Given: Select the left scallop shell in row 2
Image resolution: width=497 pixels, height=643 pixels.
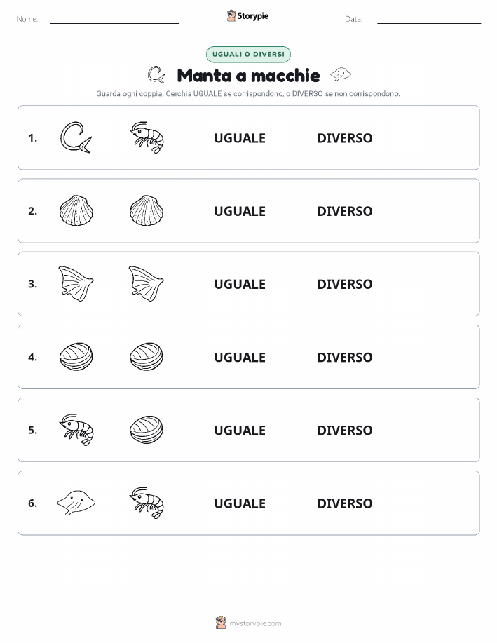Looking at the screenshot, I should pyautogui.click(x=76, y=211).
